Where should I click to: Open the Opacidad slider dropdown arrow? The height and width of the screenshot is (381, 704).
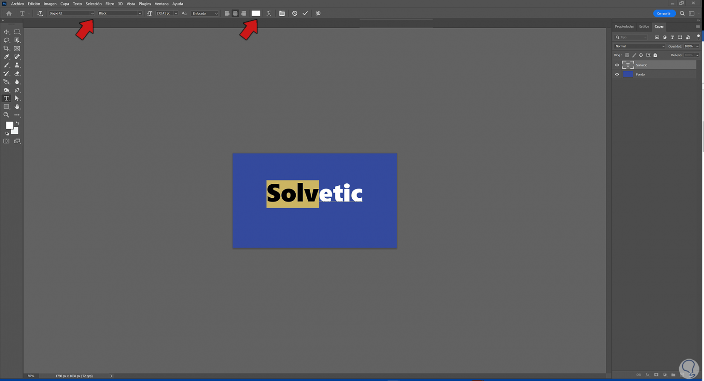(x=698, y=46)
